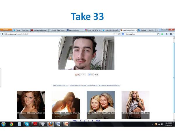
Task: Open Skype from the taskbar
Action: 27,124
